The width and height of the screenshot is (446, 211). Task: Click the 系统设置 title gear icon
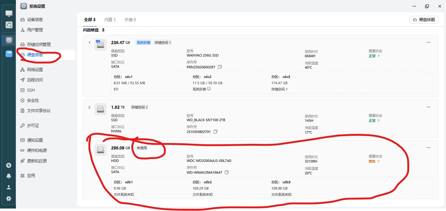pos(24,6)
